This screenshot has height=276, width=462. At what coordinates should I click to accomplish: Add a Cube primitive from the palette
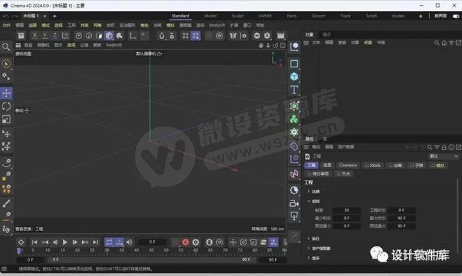(x=294, y=76)
